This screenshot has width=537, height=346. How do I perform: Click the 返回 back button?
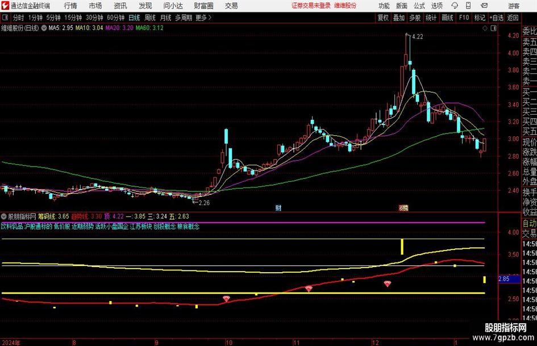coord(513,18)
